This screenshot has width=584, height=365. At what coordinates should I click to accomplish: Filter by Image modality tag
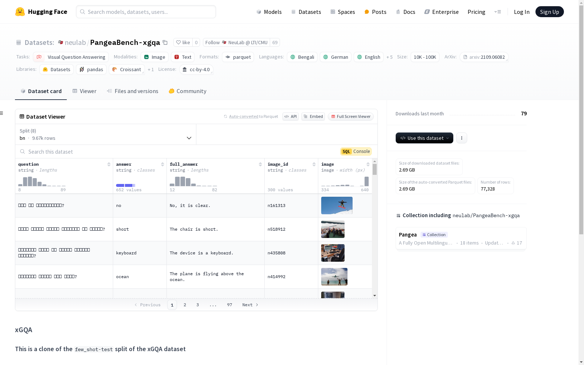pos(154,57)
